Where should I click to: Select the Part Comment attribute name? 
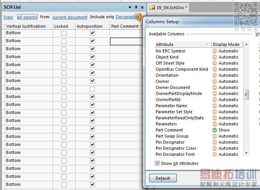pos(169,130)
